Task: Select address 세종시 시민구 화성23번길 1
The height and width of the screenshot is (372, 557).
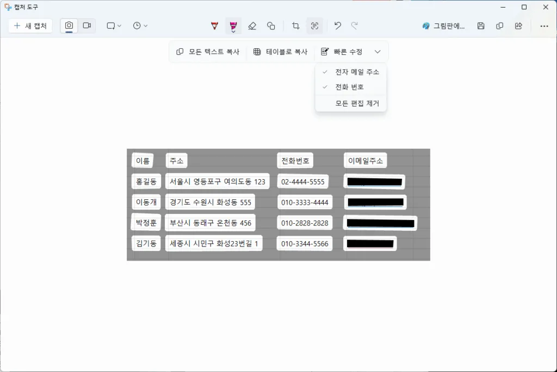Action: 214,243
